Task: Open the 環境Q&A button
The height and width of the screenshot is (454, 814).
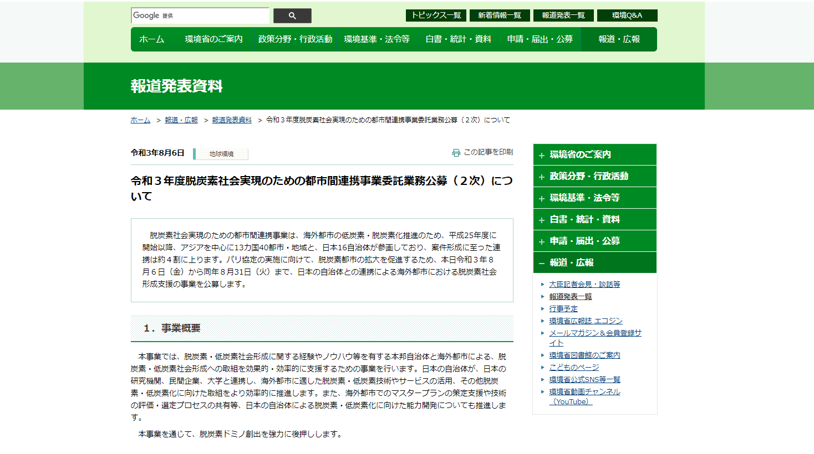Action: point(627,16)
